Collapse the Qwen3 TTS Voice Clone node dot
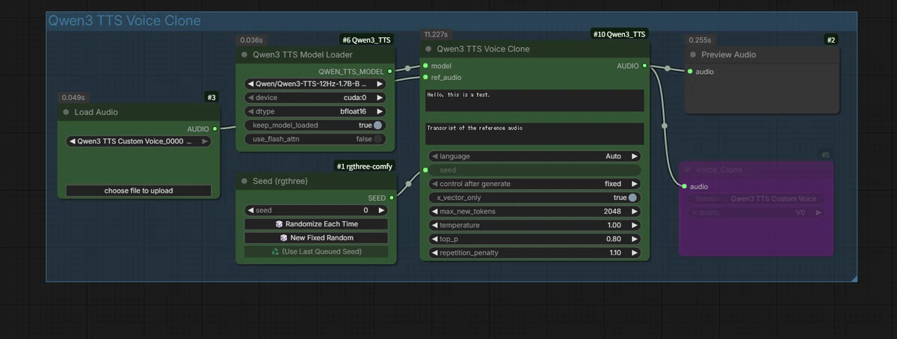 click(x=428, y=49)
